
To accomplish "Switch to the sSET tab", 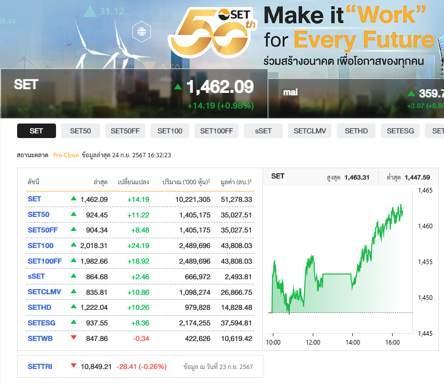I will (263, 131).
